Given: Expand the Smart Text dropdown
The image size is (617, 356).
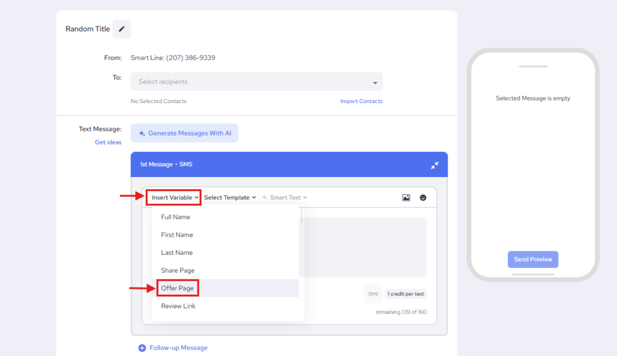Looking at the screenshot, I should 285,198.
